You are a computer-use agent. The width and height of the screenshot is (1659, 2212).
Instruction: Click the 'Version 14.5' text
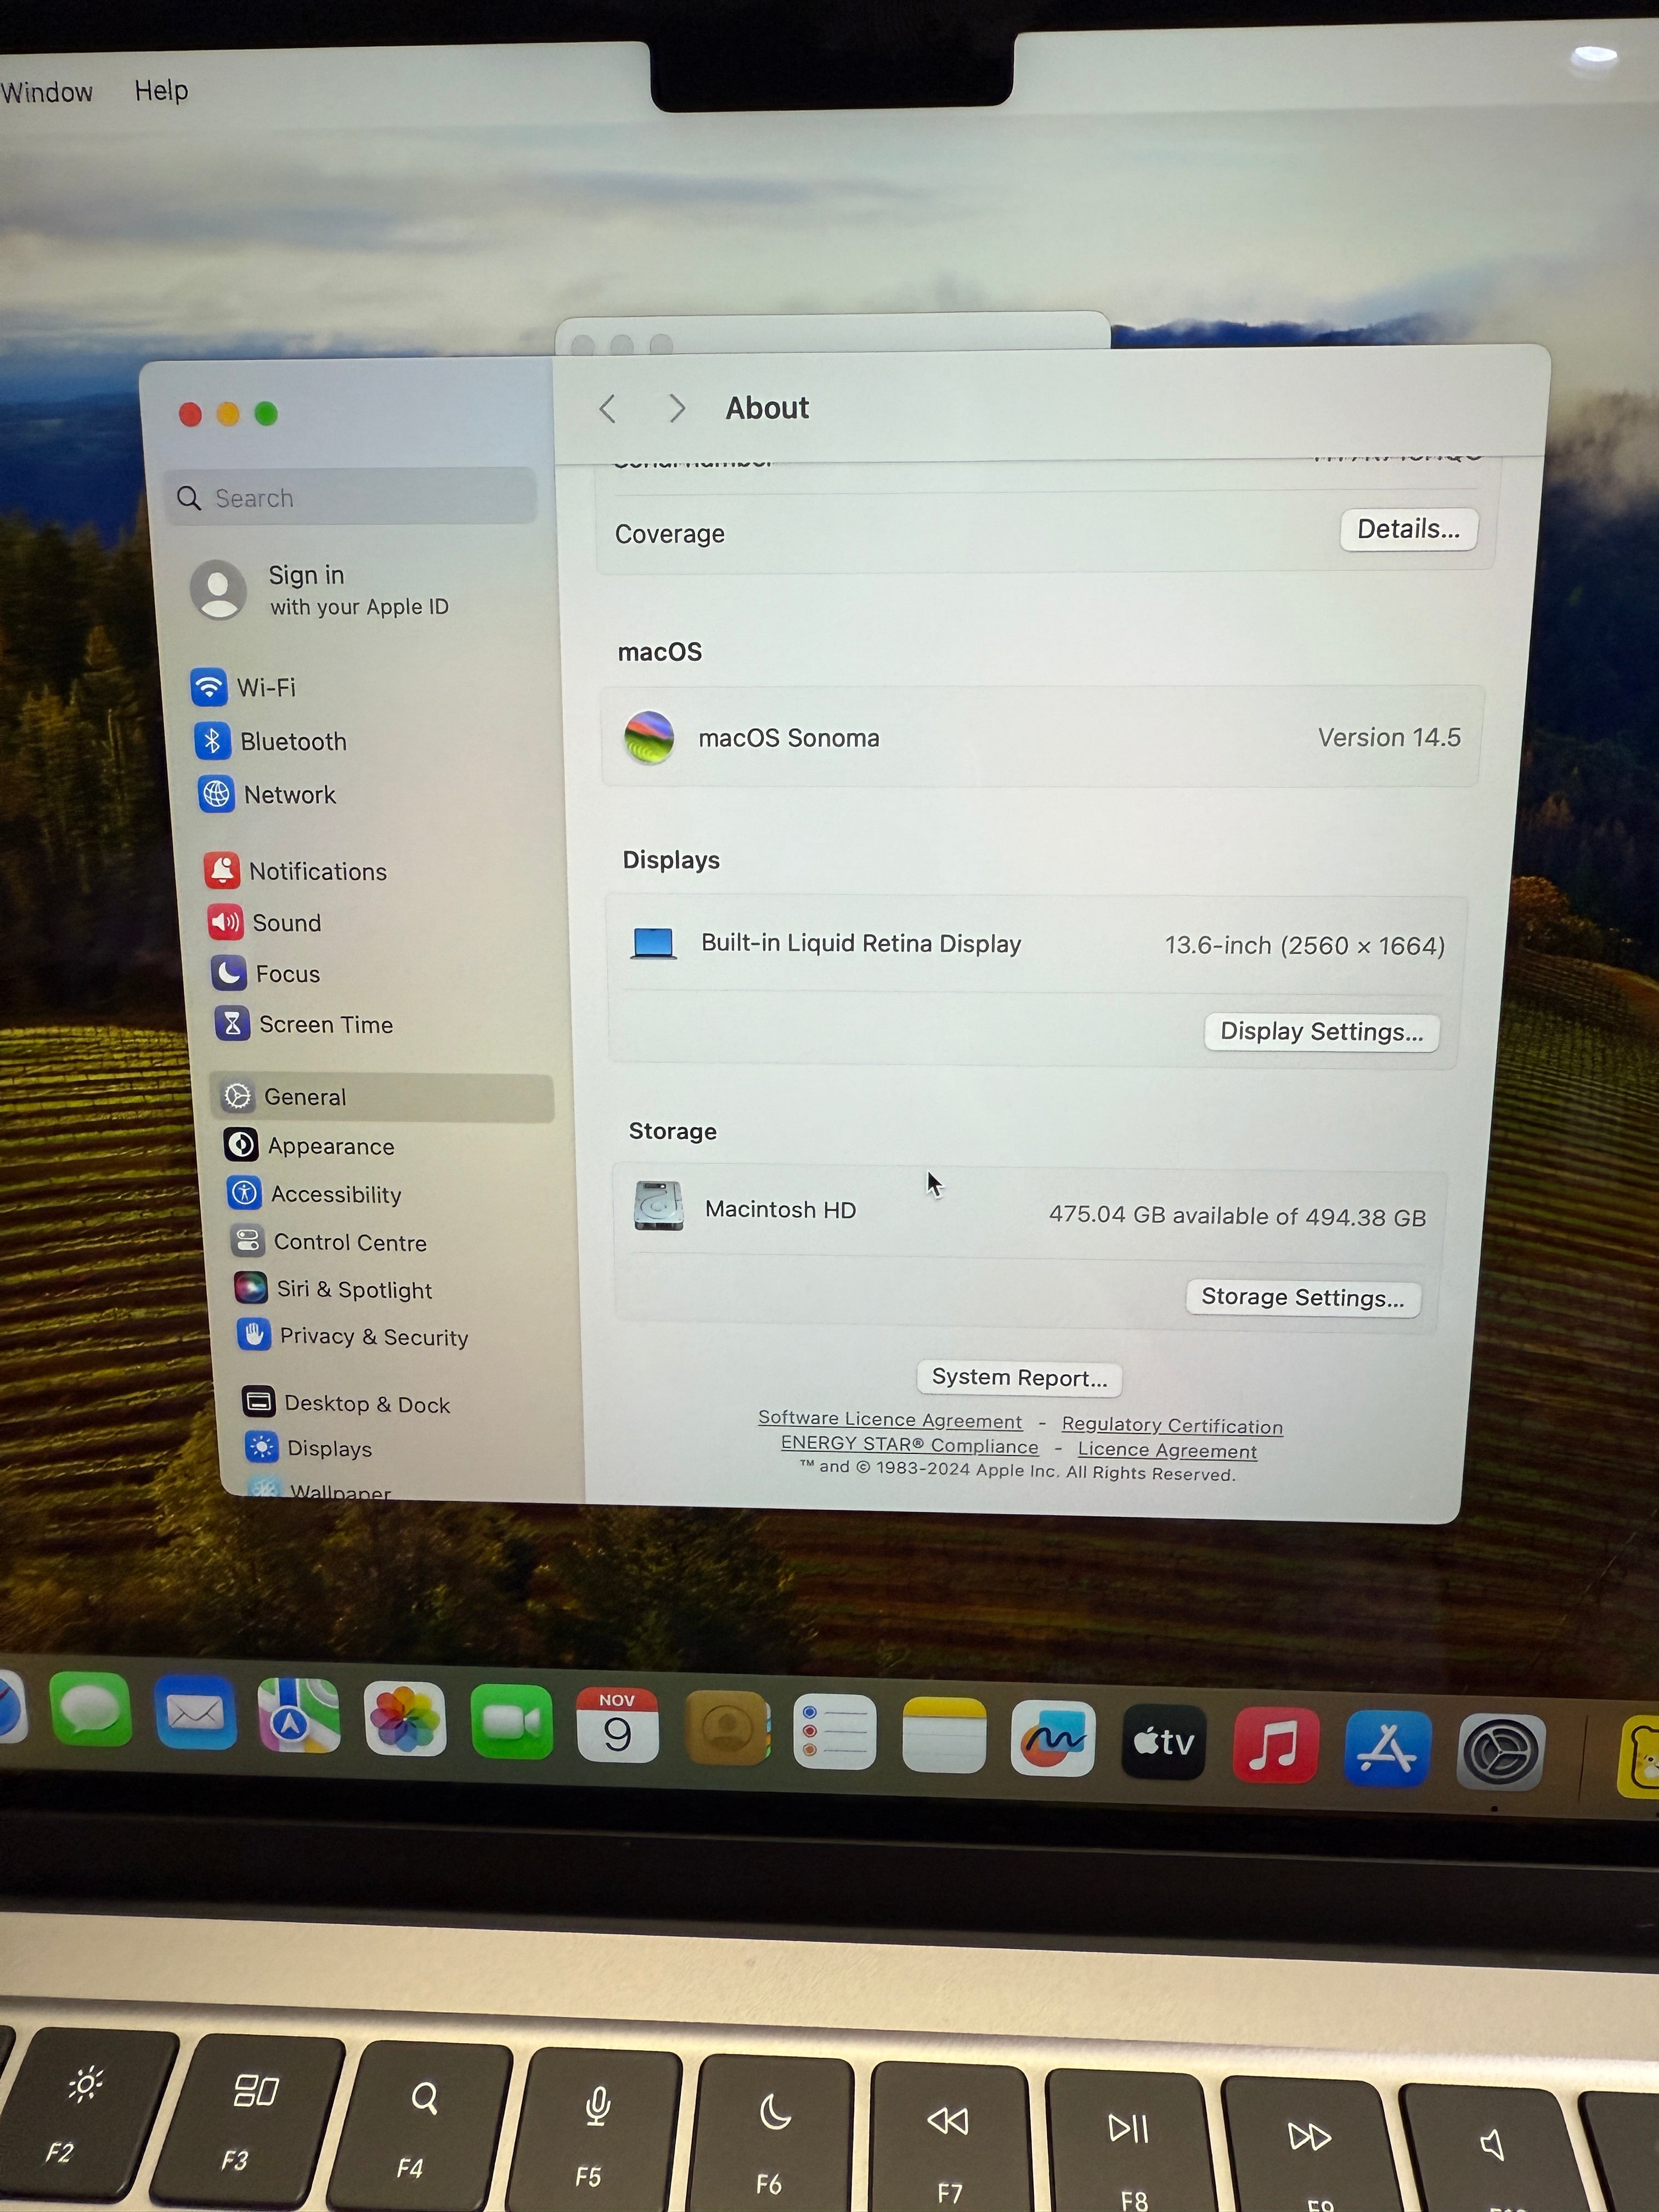point(1389,737)
